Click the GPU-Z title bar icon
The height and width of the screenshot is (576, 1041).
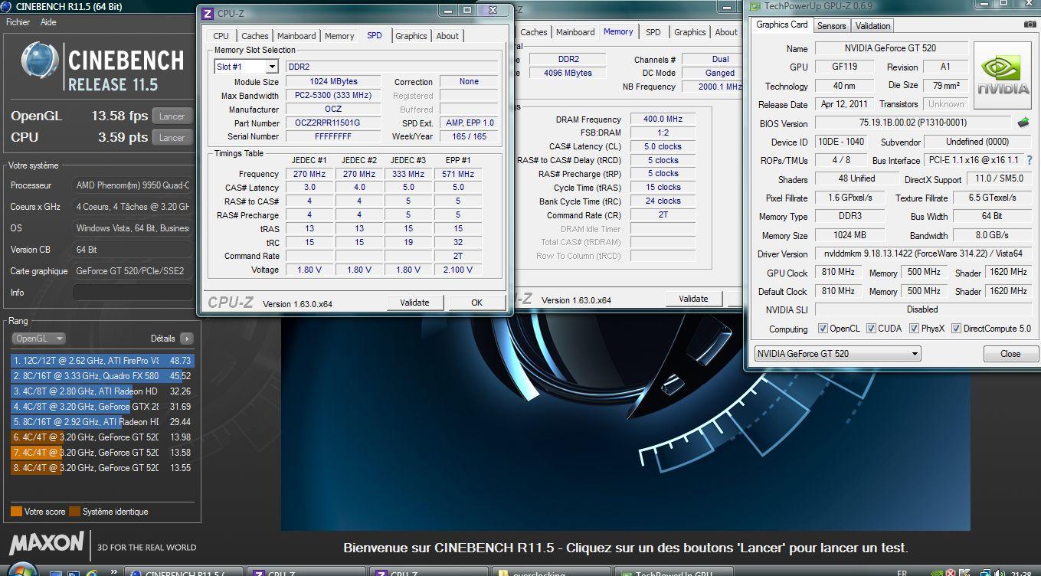[755, 6]
